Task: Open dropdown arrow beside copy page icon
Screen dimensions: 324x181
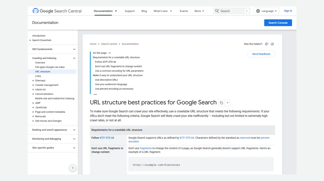Action: (x=227, y=103)
